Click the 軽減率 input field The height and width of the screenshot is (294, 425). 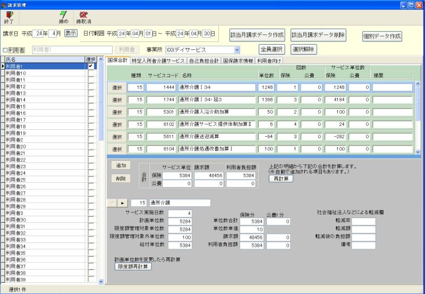click(363, 221)
